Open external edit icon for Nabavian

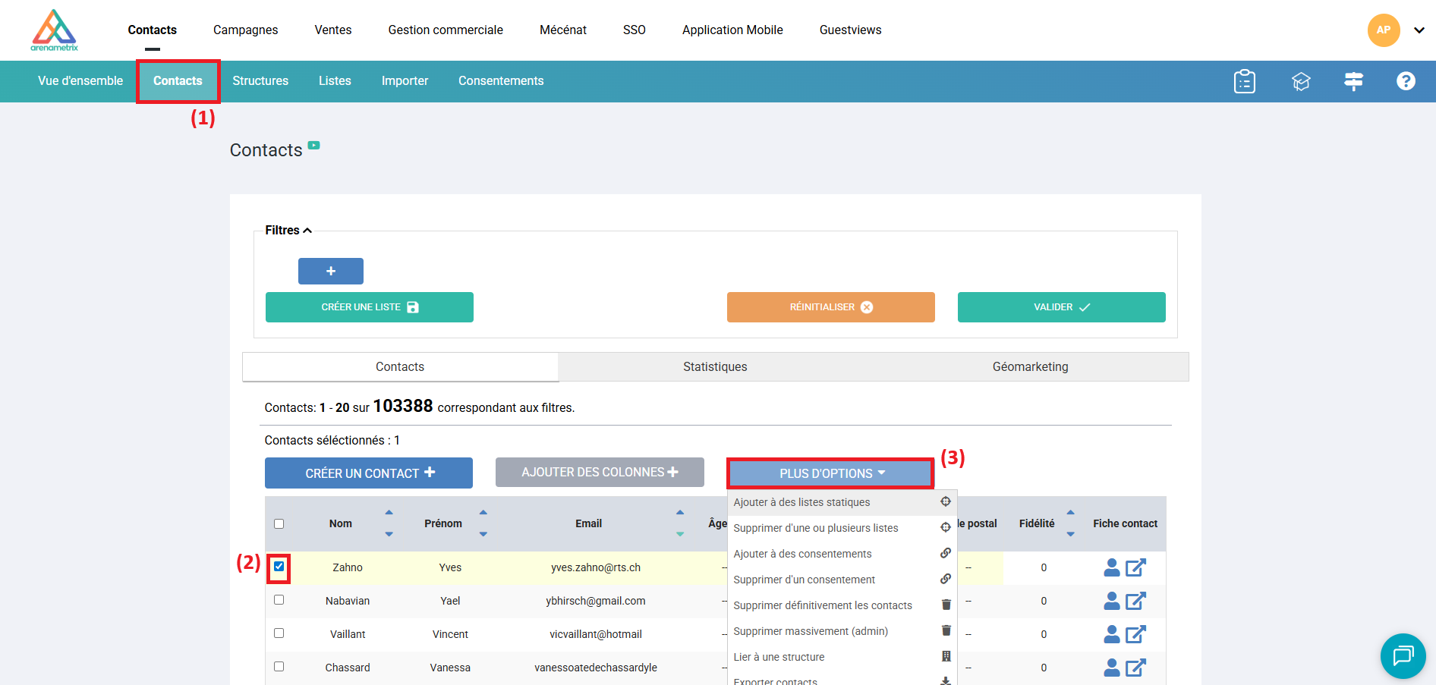click(1135, 601)
